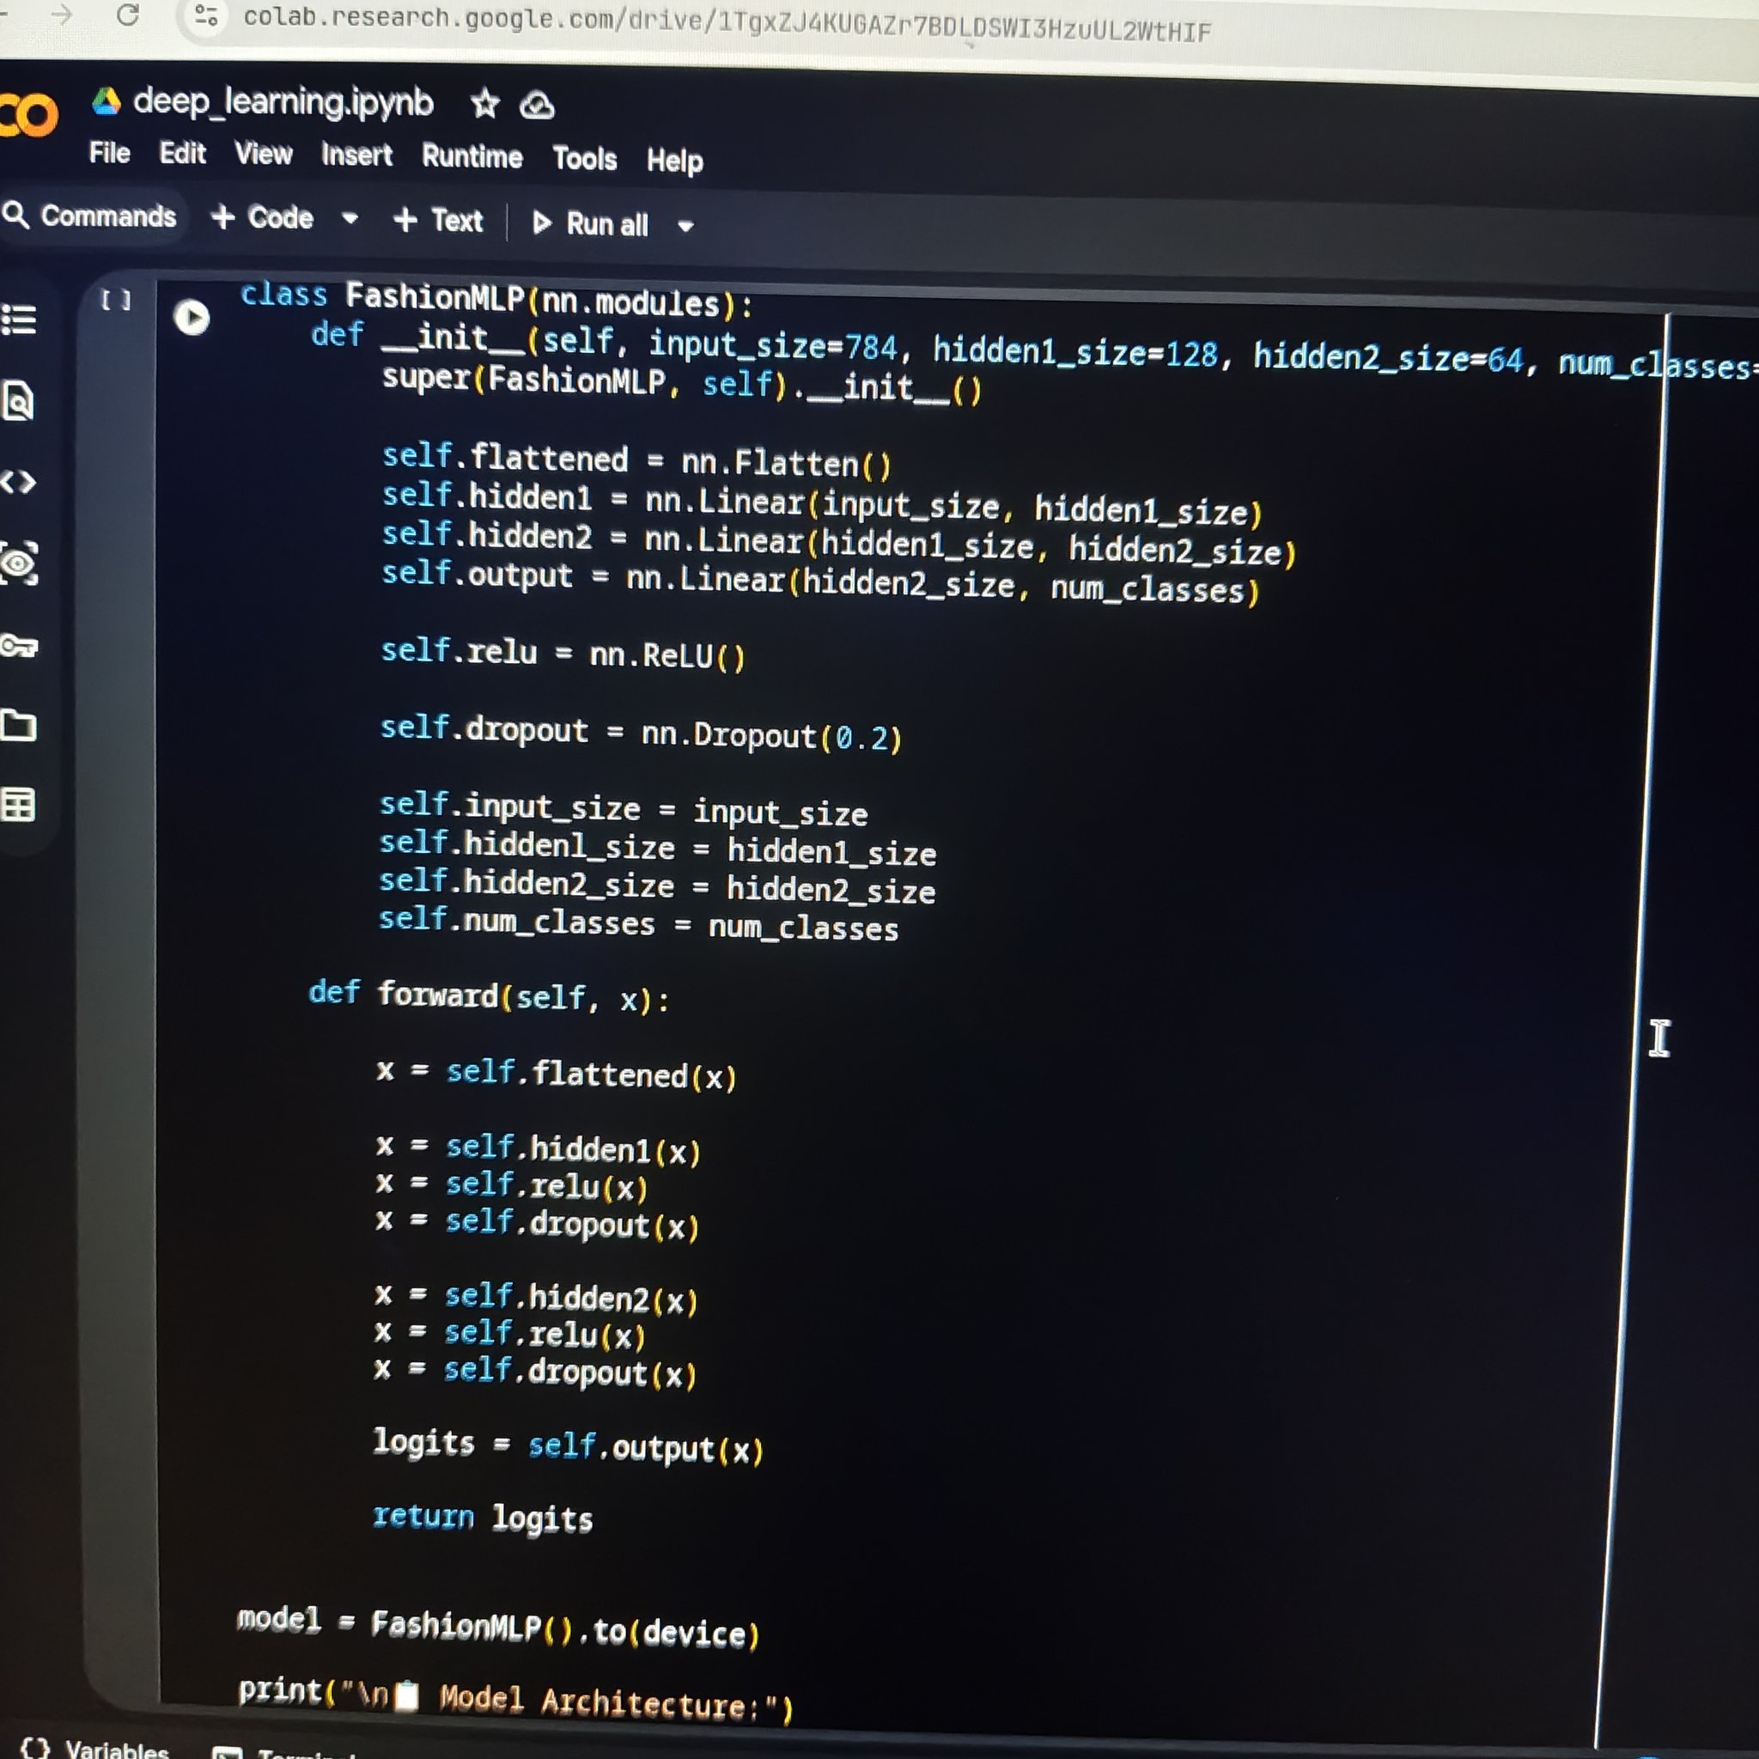The height and width of the screenshot is (1759, 1759).
Task: Star the deep_learning.ipynb notebook
Action: pos(484,104)
